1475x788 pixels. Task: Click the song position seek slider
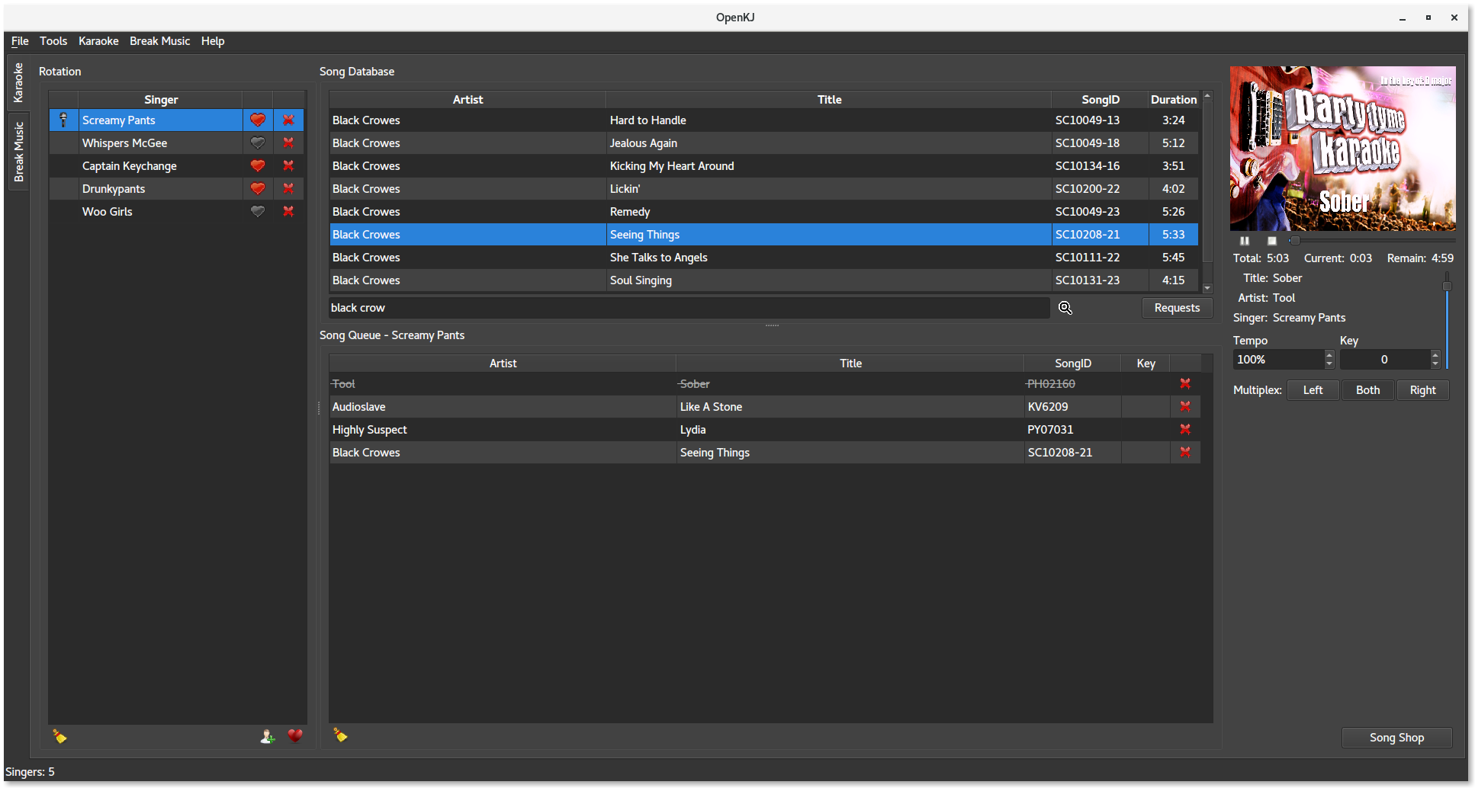coord(1373,241)
